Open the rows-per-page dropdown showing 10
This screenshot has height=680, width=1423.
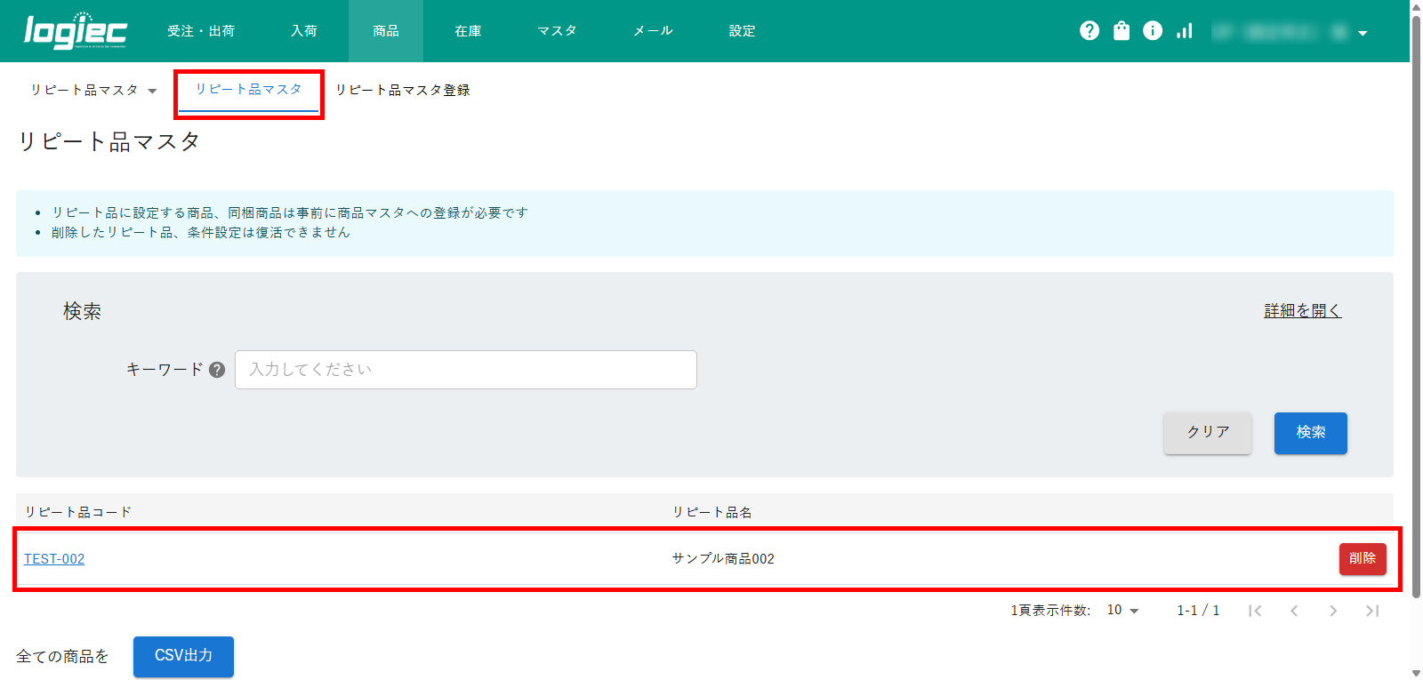pyautogui.click(x=1122, y=611)
